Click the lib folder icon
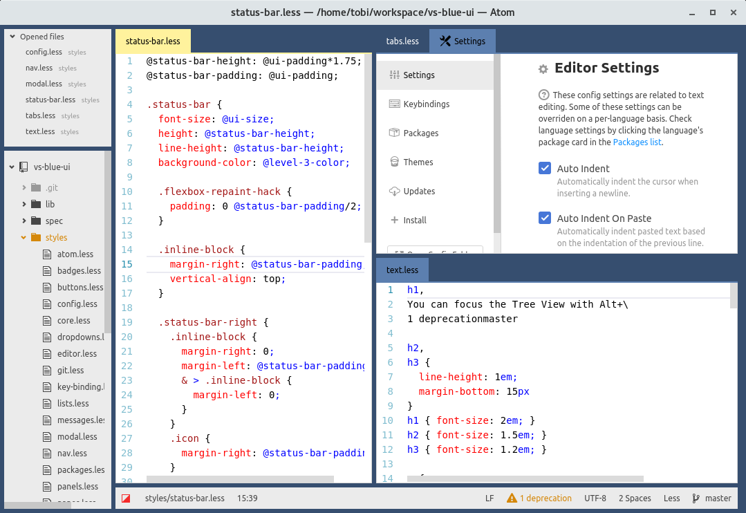Screen dimensions: 746x513 [36, 204]
